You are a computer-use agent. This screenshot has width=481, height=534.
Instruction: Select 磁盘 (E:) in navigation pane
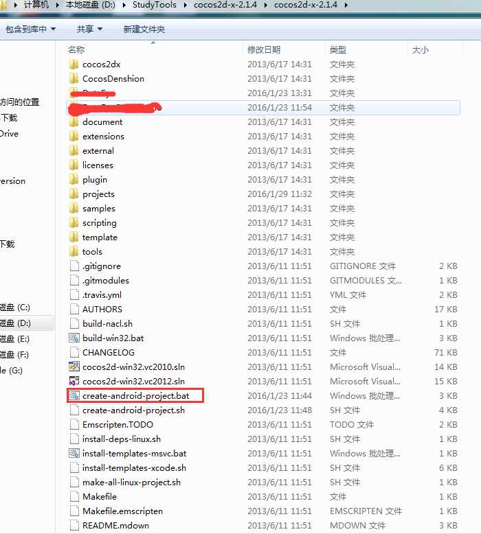14,339
